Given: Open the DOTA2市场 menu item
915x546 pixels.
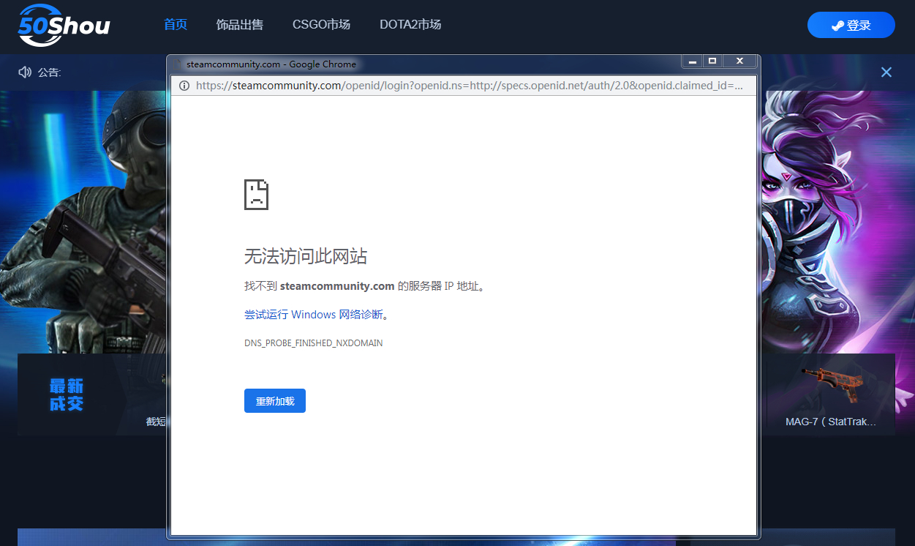Looking at the screenshot, I should (x=410, y=25).
